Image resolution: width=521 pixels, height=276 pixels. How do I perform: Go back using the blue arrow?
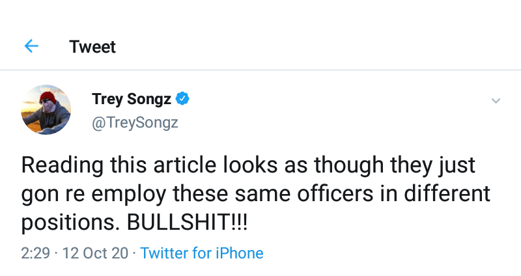pyautogui.click(x=31, y=46)
